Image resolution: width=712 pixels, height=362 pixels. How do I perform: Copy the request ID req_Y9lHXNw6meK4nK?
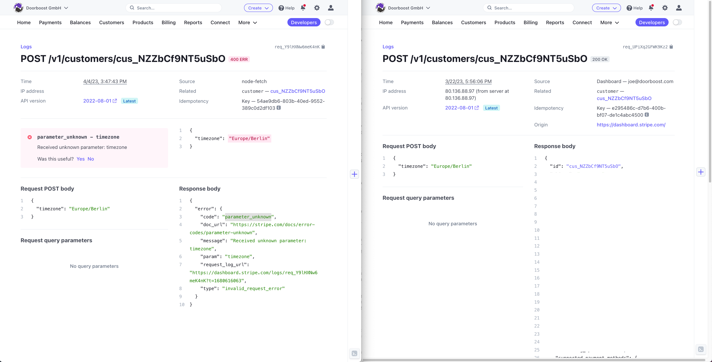pos(324,47)
